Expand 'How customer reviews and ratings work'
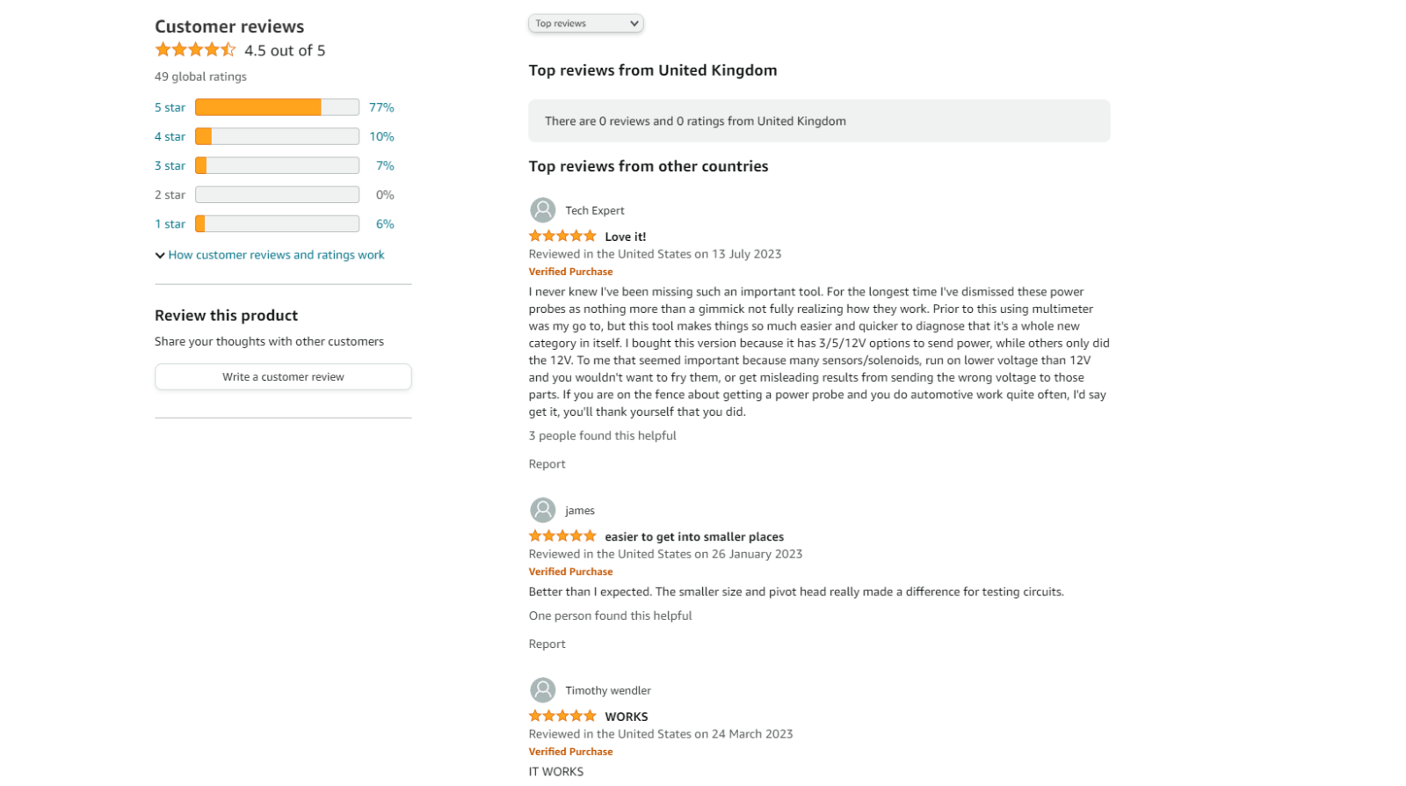Viewport: 1406px width, 786px height. point(276,255)
